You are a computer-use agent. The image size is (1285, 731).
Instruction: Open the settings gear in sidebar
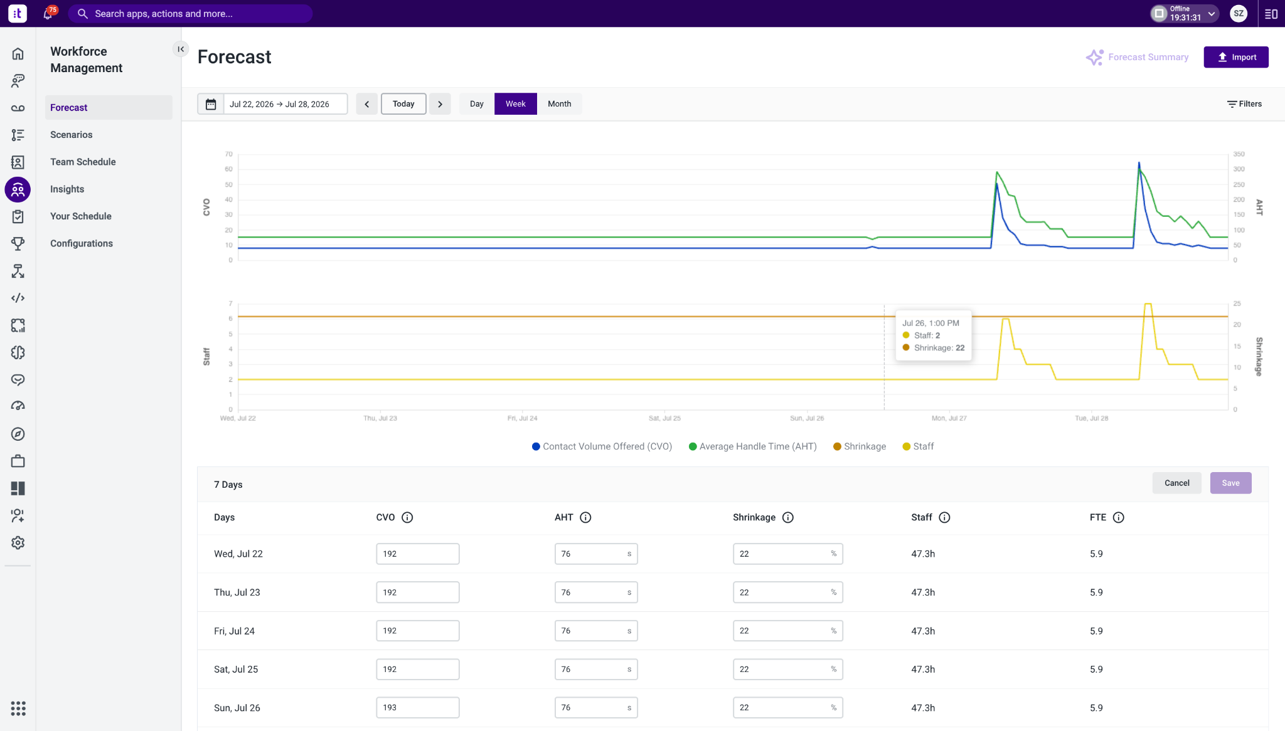(x=18, y=543)
